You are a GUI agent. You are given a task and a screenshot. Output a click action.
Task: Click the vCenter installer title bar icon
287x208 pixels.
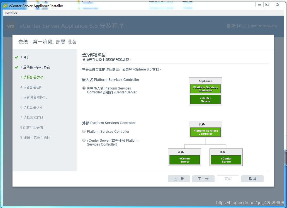(x=6, y=6)
